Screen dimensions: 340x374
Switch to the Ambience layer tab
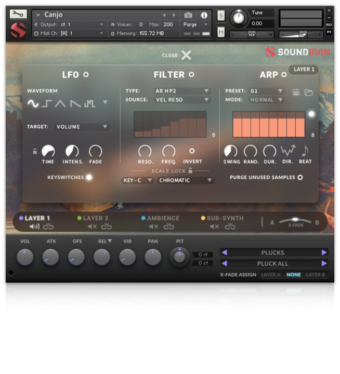click(x=163, y=219)
